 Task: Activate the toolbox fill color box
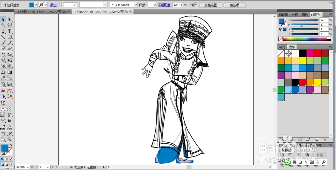(4, 148)
